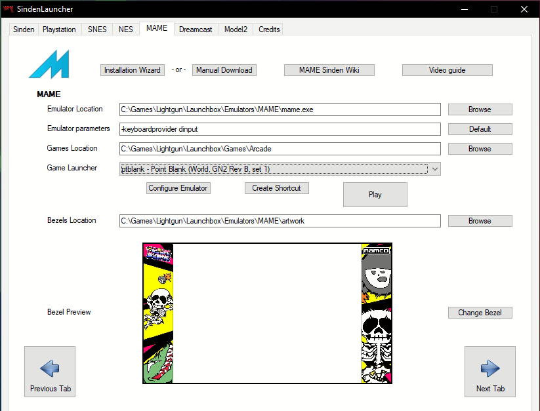The height and width of the screenshot is (411, 540).
Task: Select the MAME tab
Action: click(x=157, y=28)
